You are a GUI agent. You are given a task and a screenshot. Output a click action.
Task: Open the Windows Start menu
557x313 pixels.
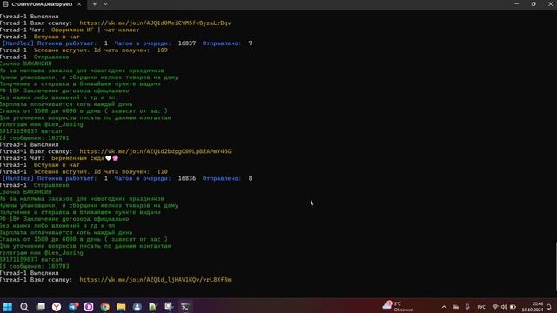click(x=8, y=307)
